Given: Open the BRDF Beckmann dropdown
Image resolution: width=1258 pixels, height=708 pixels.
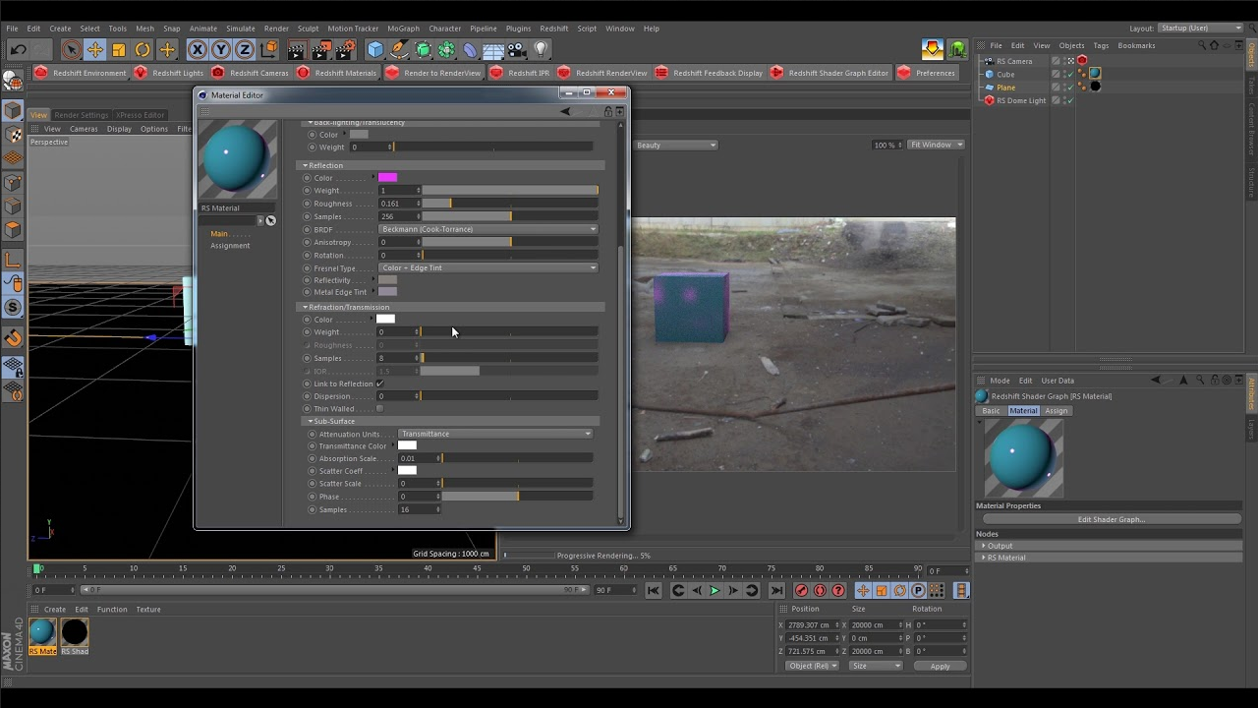Looking at the screenshot, I should [488, 229].
